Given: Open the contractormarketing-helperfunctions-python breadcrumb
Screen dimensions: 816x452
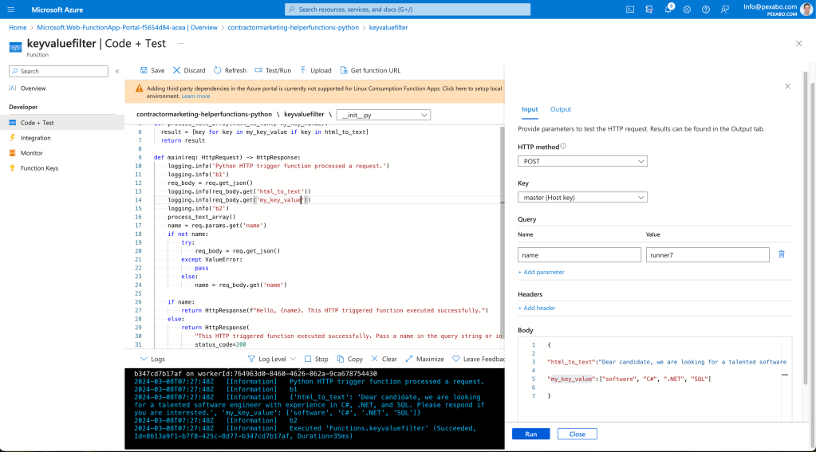Looking at the screenshot, I should point(293,28).
